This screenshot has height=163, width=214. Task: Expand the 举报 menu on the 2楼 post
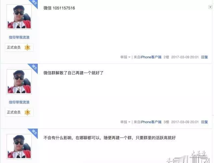125,57
